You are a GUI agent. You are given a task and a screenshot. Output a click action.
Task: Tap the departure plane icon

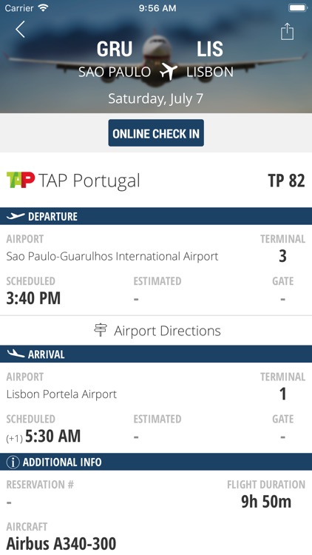[x=16, y=216]
